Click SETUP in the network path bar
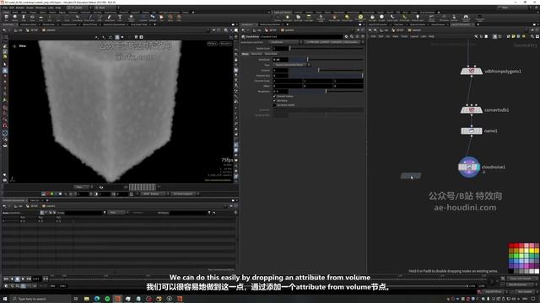The width and height of the screenshot is (540, 303). pos(398,30)
